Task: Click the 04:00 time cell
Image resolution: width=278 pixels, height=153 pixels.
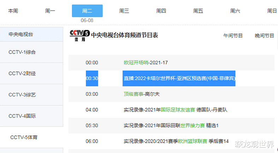Action: click(x=92, y=110)
